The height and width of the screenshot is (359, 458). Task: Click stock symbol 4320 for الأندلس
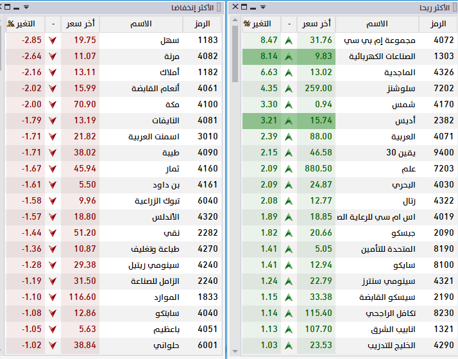(208, 217)
